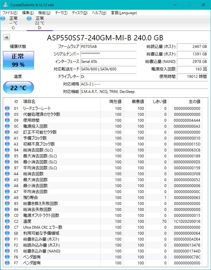Viewport: 211px width, 270px height.
Task: Click the 総読込量 (ホスト) 2467 GB value
Action: pos(192,47)
